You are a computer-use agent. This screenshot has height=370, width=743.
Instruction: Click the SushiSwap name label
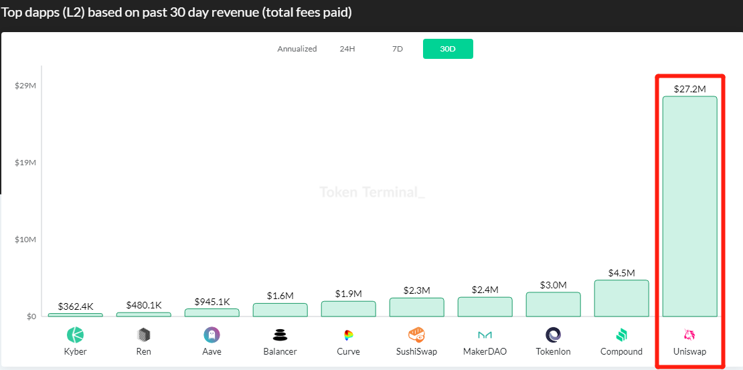click(416, 352)
